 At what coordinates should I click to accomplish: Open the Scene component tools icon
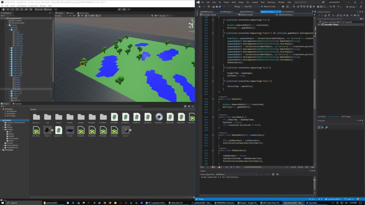coord(152,15)
